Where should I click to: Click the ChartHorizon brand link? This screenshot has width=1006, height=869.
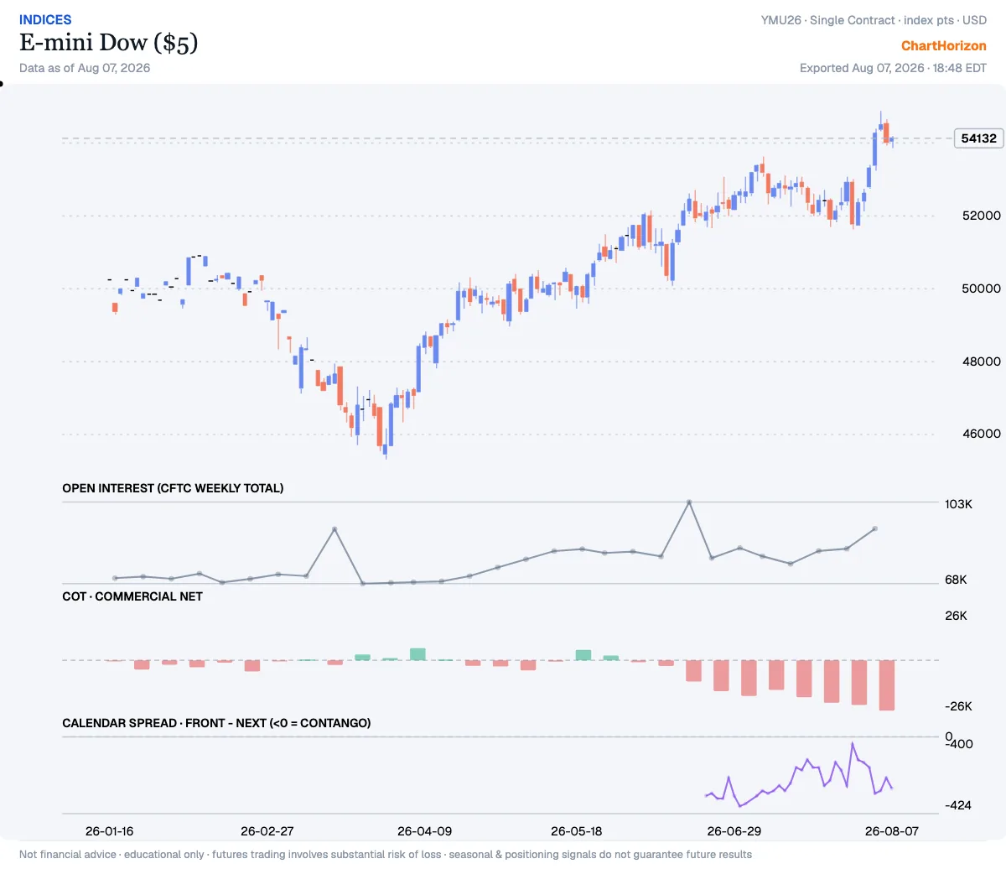click(944, 46)
